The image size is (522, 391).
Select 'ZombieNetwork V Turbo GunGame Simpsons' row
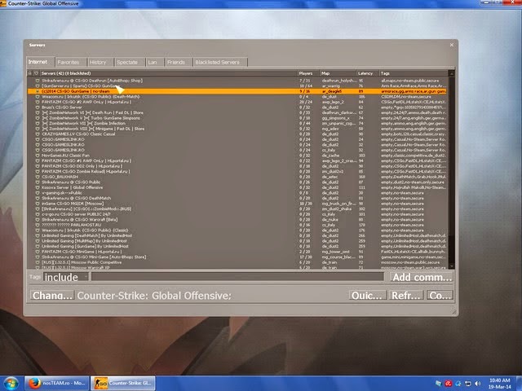coord(237,118)
